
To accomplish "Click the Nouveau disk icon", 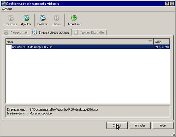I will pyautogui.click(x=11, y=18).
